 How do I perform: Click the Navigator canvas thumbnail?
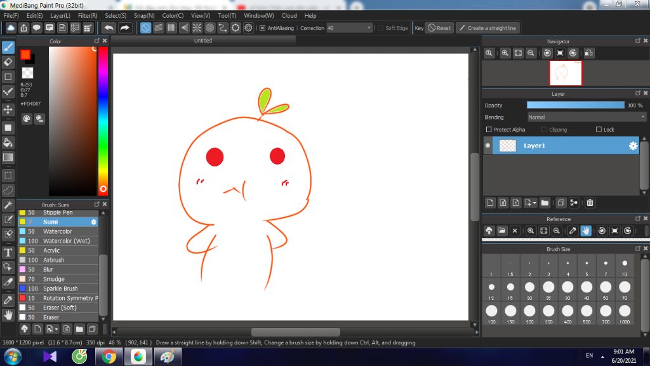(566, 73)
